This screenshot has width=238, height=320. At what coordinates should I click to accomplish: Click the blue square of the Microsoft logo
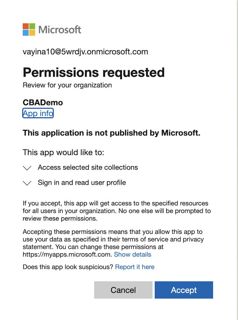[25, 32]
